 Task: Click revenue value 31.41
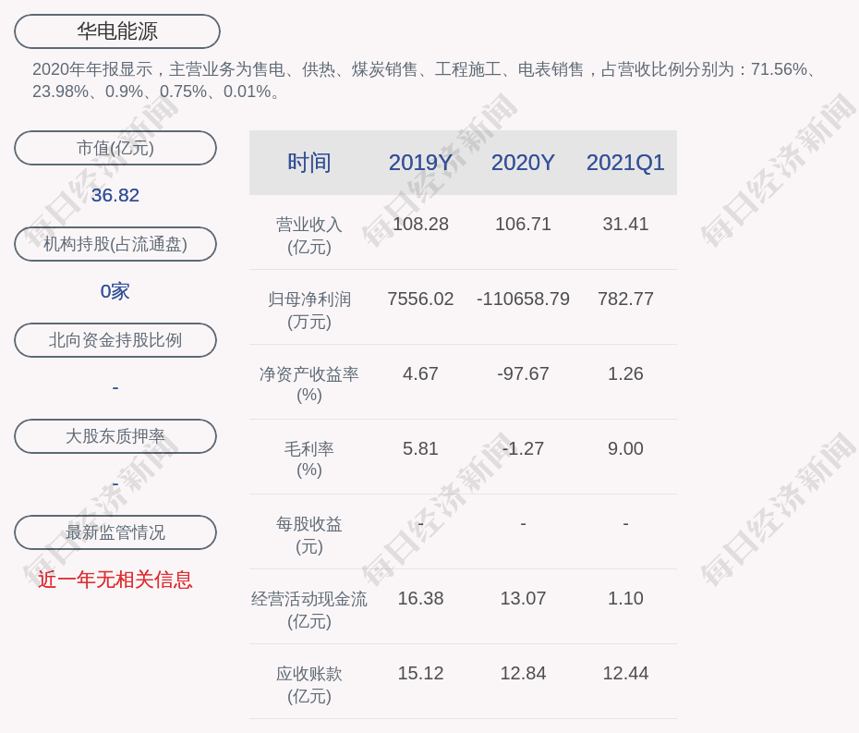tap(625, 224)
